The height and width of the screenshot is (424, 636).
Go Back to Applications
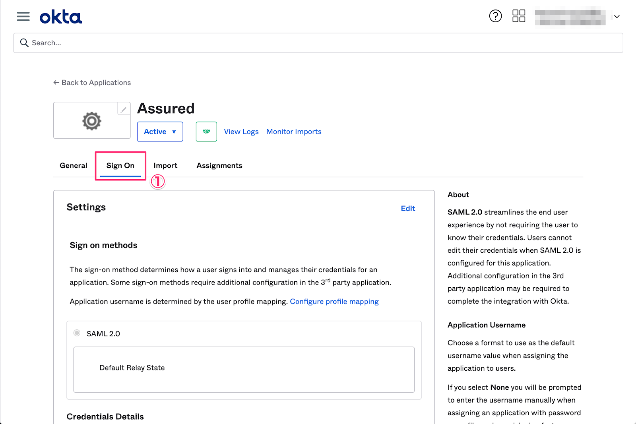(92, 83)
